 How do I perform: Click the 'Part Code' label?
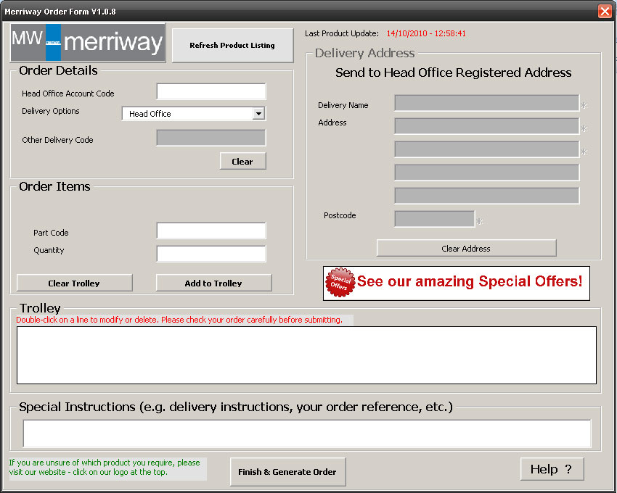pos(51,233)
